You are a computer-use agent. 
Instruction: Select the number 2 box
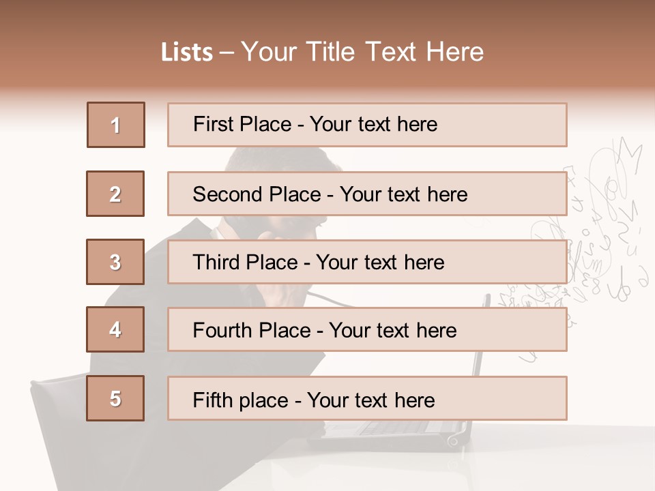click(115, 194)
